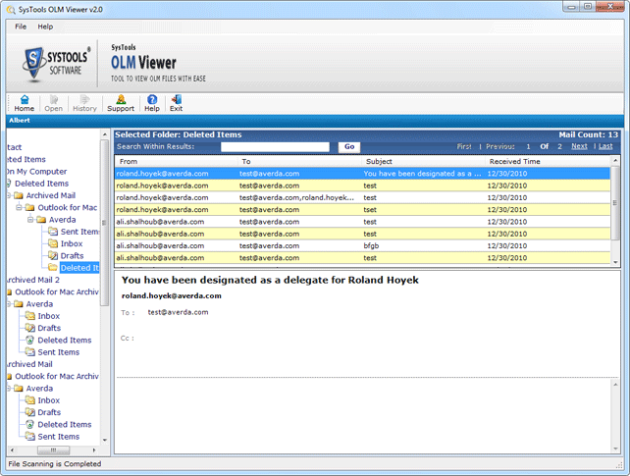630x476 pixels.
Task: Click the selected Deleted Items folder icon
Action: point(53,268)
